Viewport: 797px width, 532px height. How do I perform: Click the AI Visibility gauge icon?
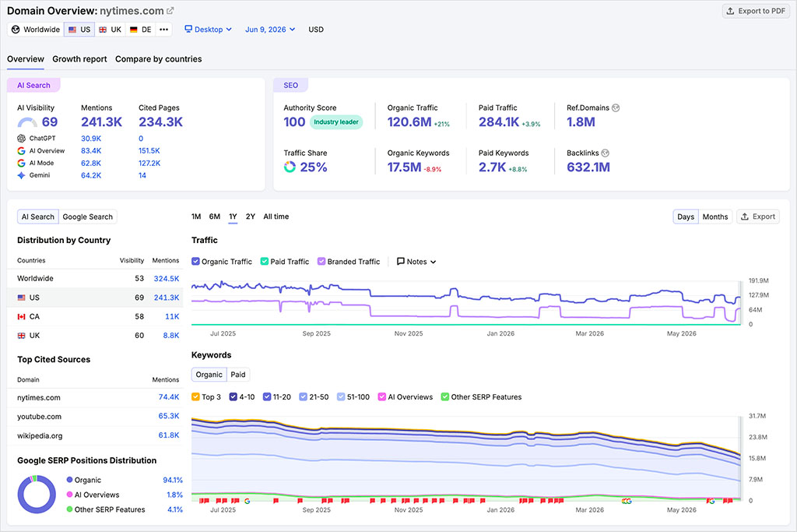(x=27, y=122)
